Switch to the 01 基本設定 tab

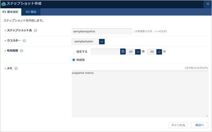coord(10,12)
